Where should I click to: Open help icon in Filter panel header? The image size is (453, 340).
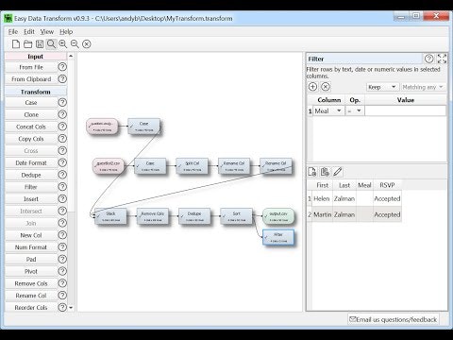click(x=429, y=59)
